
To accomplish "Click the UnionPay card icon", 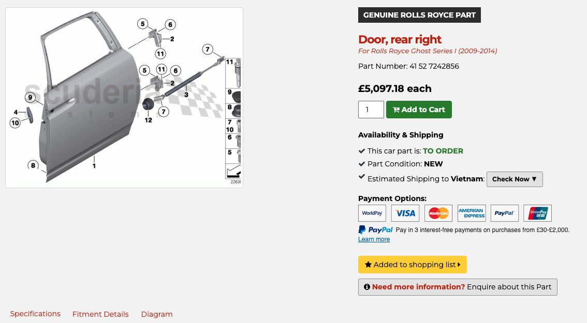I will (537, 213).
